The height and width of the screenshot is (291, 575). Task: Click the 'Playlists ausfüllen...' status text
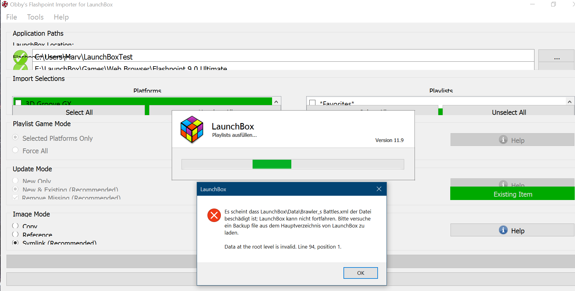click(x=234, y=135)
